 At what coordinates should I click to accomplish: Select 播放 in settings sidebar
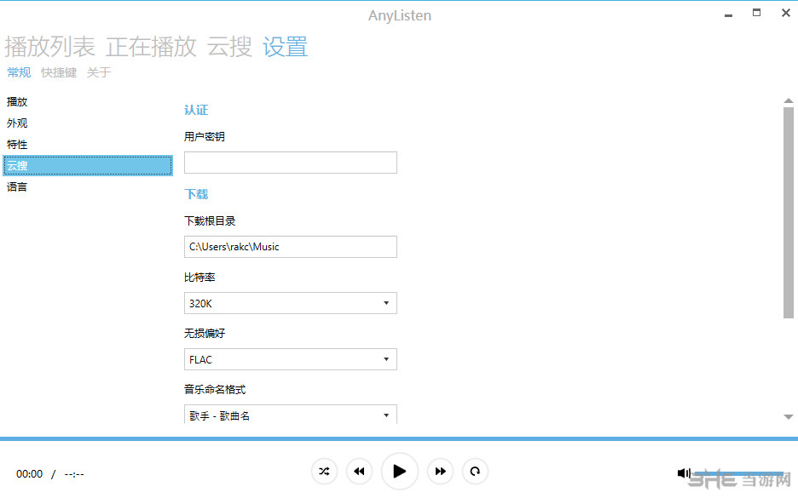[88, 101]
